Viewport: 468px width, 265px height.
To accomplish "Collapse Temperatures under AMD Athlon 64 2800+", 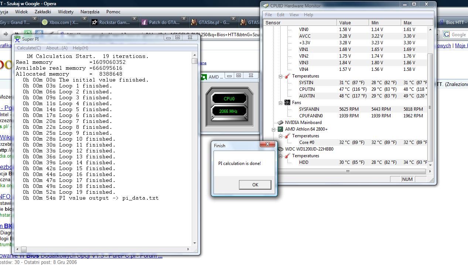I will click(281, 136).
